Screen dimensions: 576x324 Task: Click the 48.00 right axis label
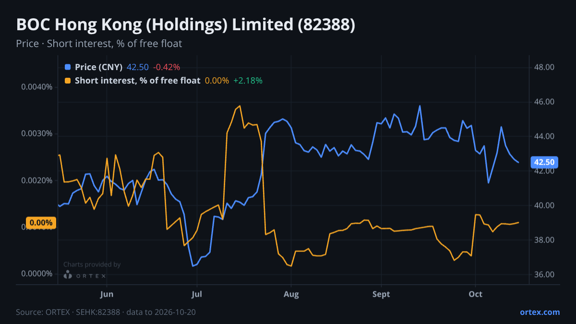(544, 67)
